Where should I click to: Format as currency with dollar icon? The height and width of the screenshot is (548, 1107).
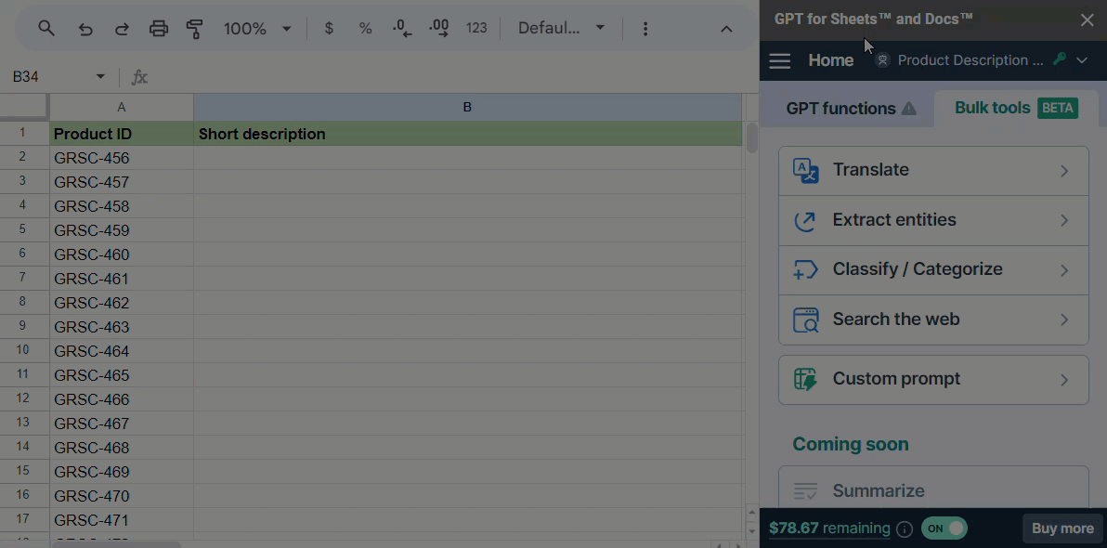329,28
